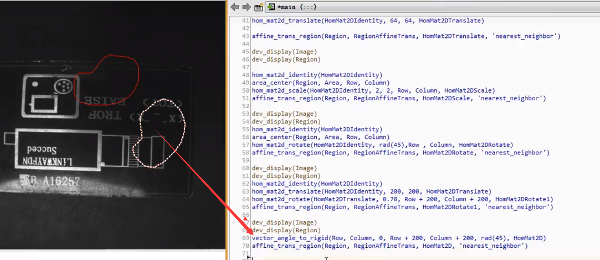Screen dimensions: 600x260
Task: Select line 43 affine_trans_region using HomMat2DTranslate
Action: (406, 36)
